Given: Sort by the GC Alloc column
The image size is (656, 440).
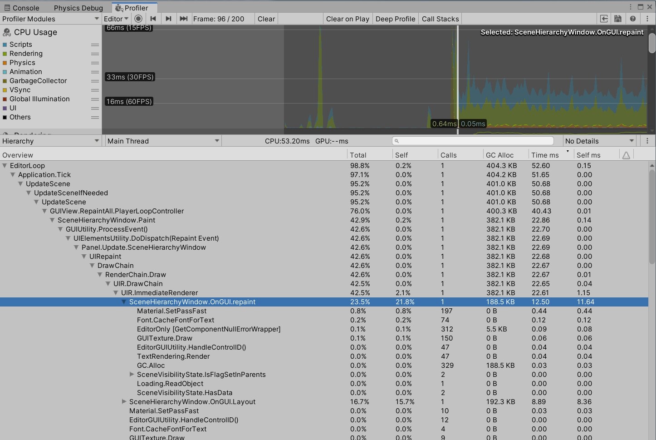Looking at the screenshot, I should [x=506, y=155].
